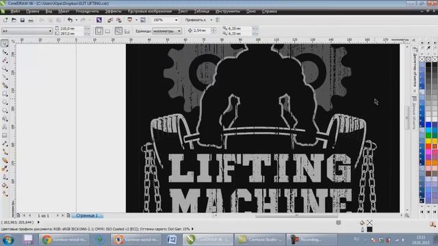Click the Import toolbar icon
Viewport: 438px width, 246px height.
coord(109,20)
